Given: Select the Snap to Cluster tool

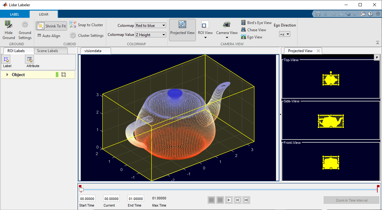Looking at the screenshot, I should [86, 25].
